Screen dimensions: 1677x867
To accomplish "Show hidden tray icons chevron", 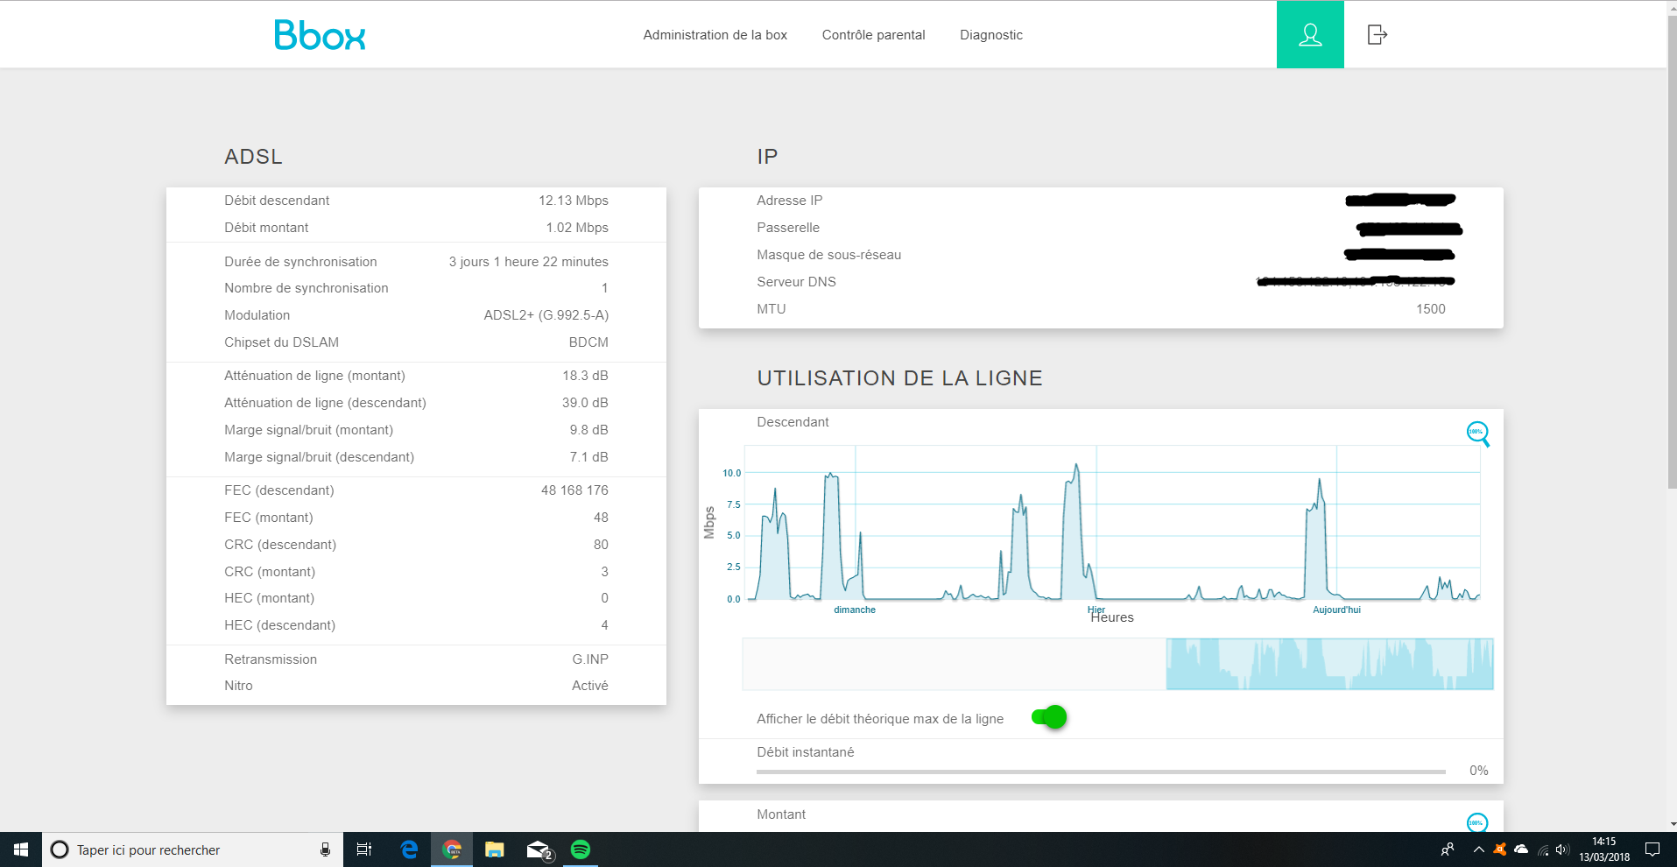I will (x=1479, y=849).
